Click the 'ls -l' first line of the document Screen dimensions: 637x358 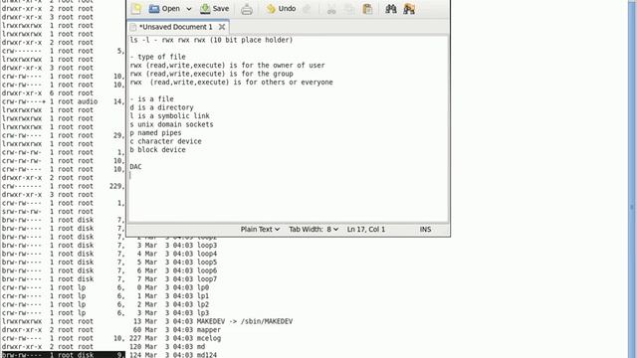211,40
